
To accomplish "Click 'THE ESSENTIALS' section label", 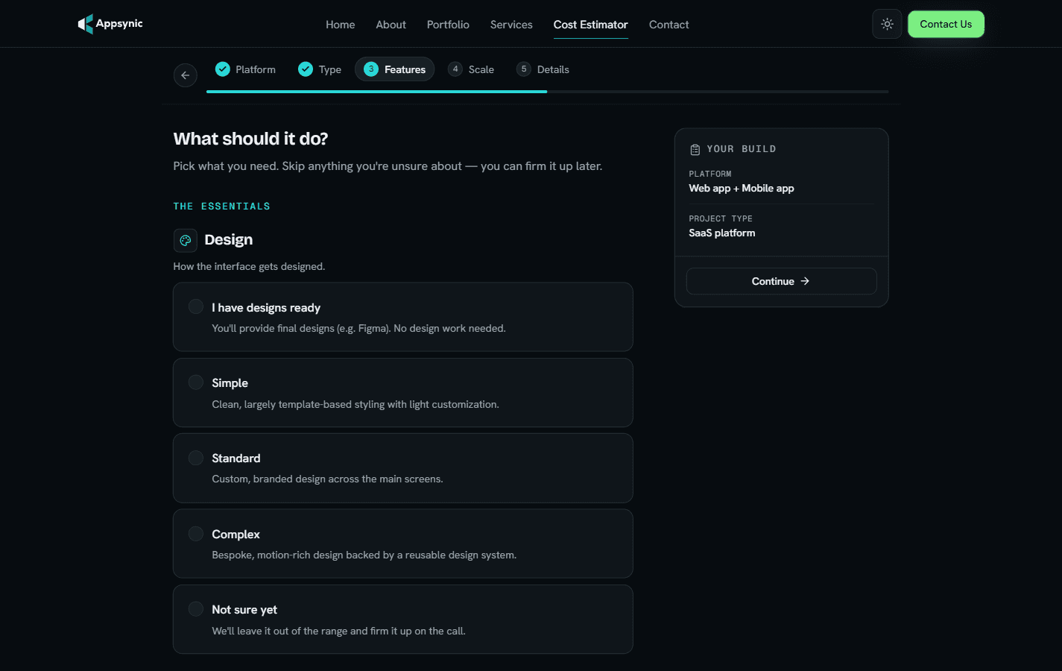I will tap(221, 207).
